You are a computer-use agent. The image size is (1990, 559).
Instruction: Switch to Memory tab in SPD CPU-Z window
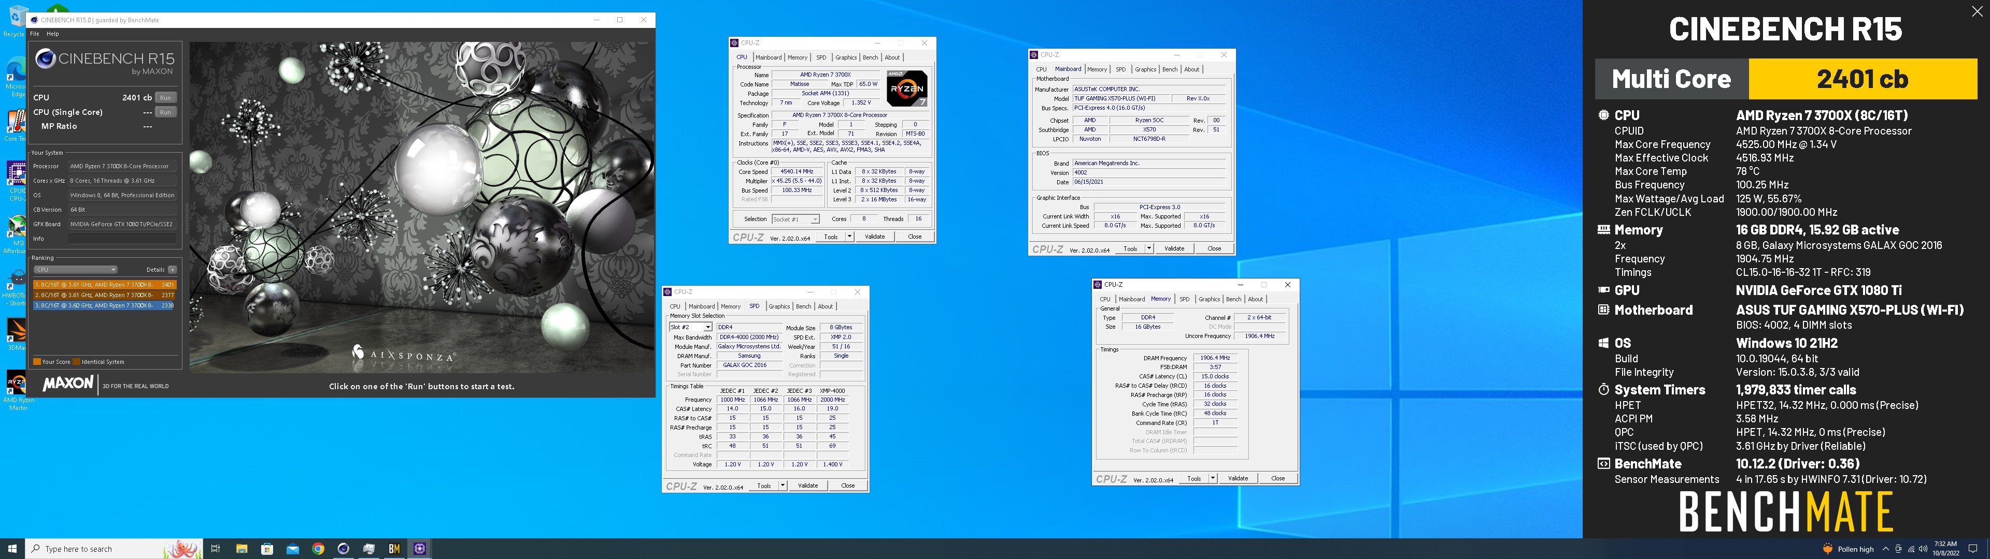tap(731, 306)
